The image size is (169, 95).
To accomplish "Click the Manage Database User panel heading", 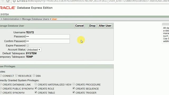I will pyautogui.click(x=12, y=26).
